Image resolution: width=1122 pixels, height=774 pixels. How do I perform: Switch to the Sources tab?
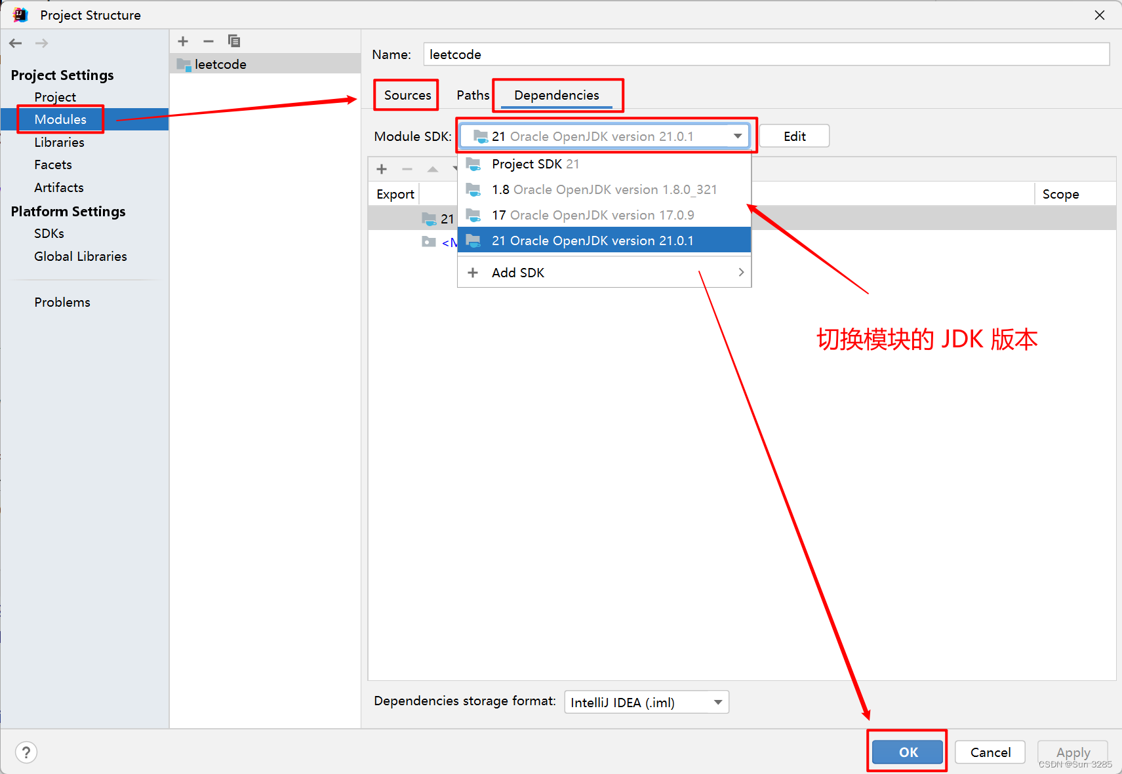tap(407, 95)
